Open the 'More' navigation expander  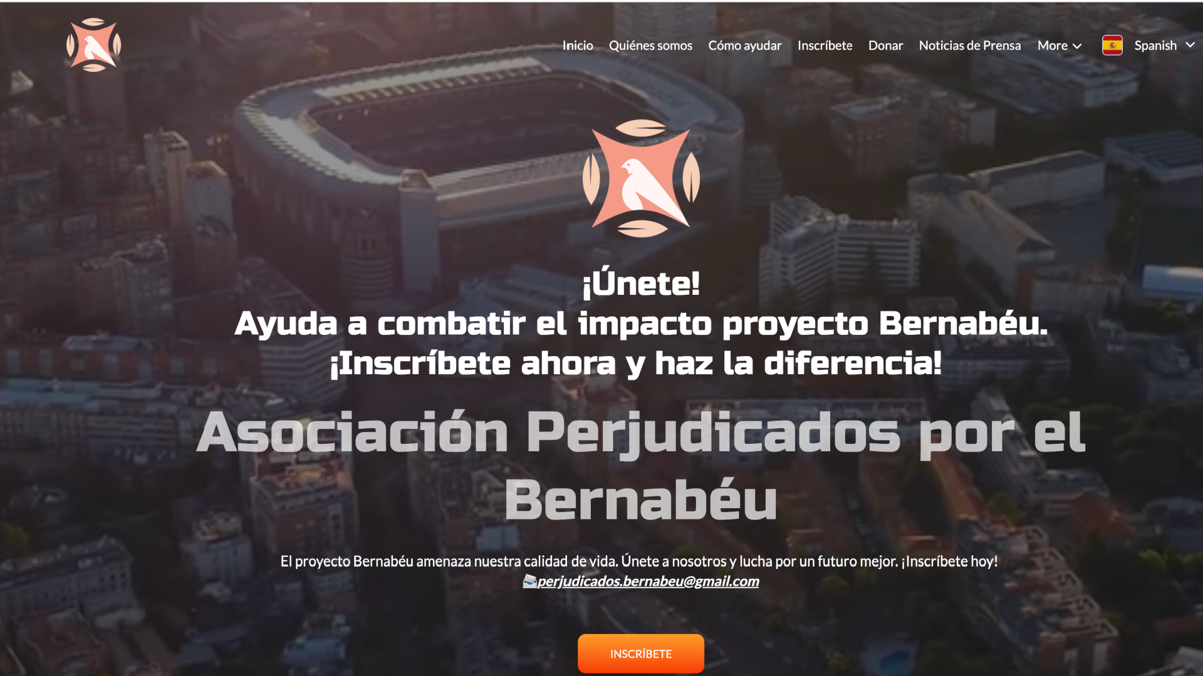pos(1060,44)
